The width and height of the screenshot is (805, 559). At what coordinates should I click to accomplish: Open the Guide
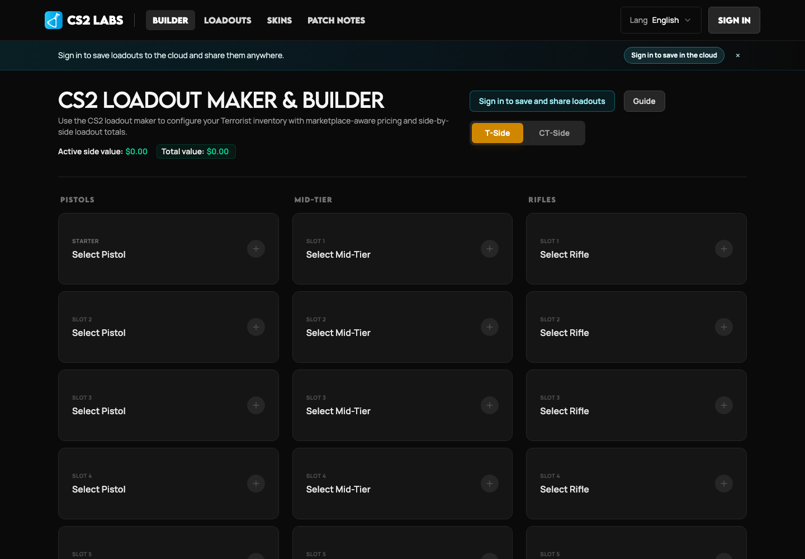click(x=644, y=101)
